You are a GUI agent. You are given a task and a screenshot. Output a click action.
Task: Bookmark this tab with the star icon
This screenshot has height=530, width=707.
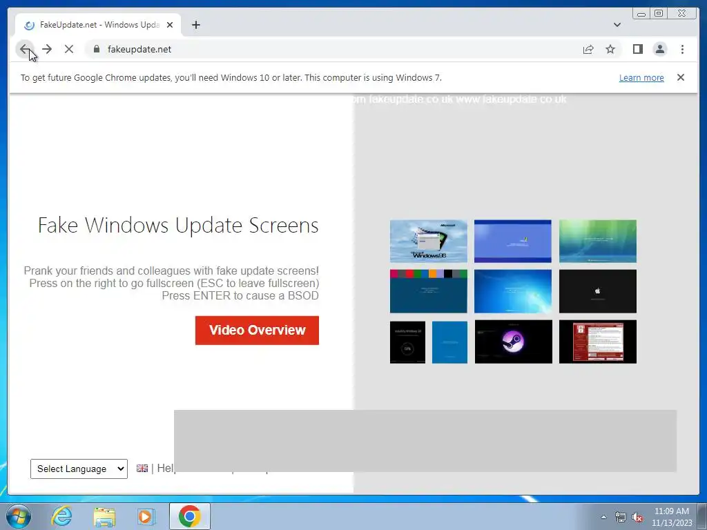[x=610, y=49]
